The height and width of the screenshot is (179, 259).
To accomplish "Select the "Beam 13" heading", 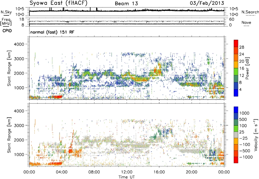I will coord(126,4).
